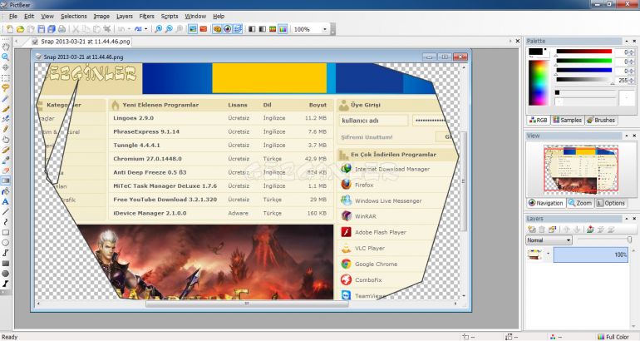Open the layer thumbnail dropdown arrow
640x341 pixels.
pyautogui.click(x=548, y=254)
